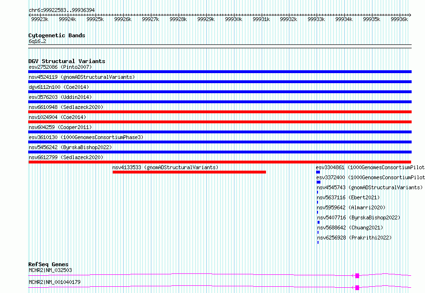Click small blue block under esv3372400
Image resolution: width=425 pixels, height=293 pixels.
click(319, 182)
